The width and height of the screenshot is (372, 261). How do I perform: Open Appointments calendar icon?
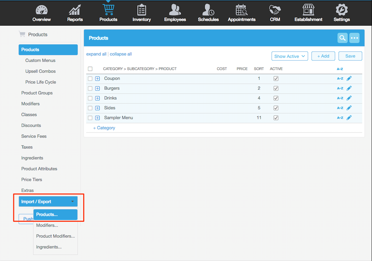(241, 10)
